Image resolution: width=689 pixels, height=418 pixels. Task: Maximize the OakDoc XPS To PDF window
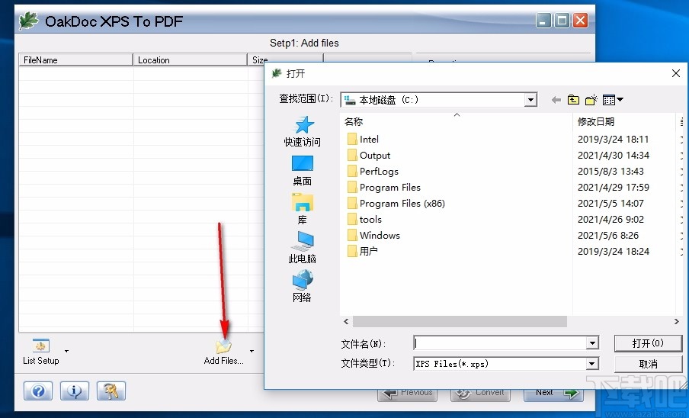pos(562,21)
